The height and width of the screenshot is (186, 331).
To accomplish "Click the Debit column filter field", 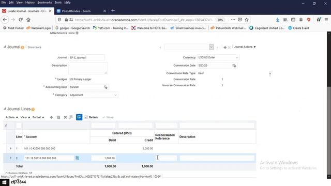I will [103, 126].
